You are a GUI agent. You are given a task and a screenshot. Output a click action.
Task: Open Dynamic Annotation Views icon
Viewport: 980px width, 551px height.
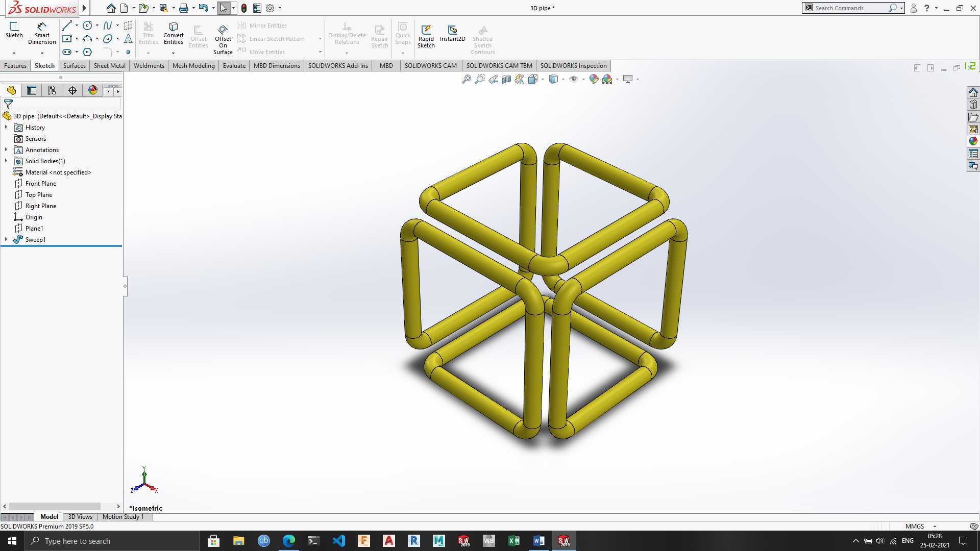pos(519,79)
